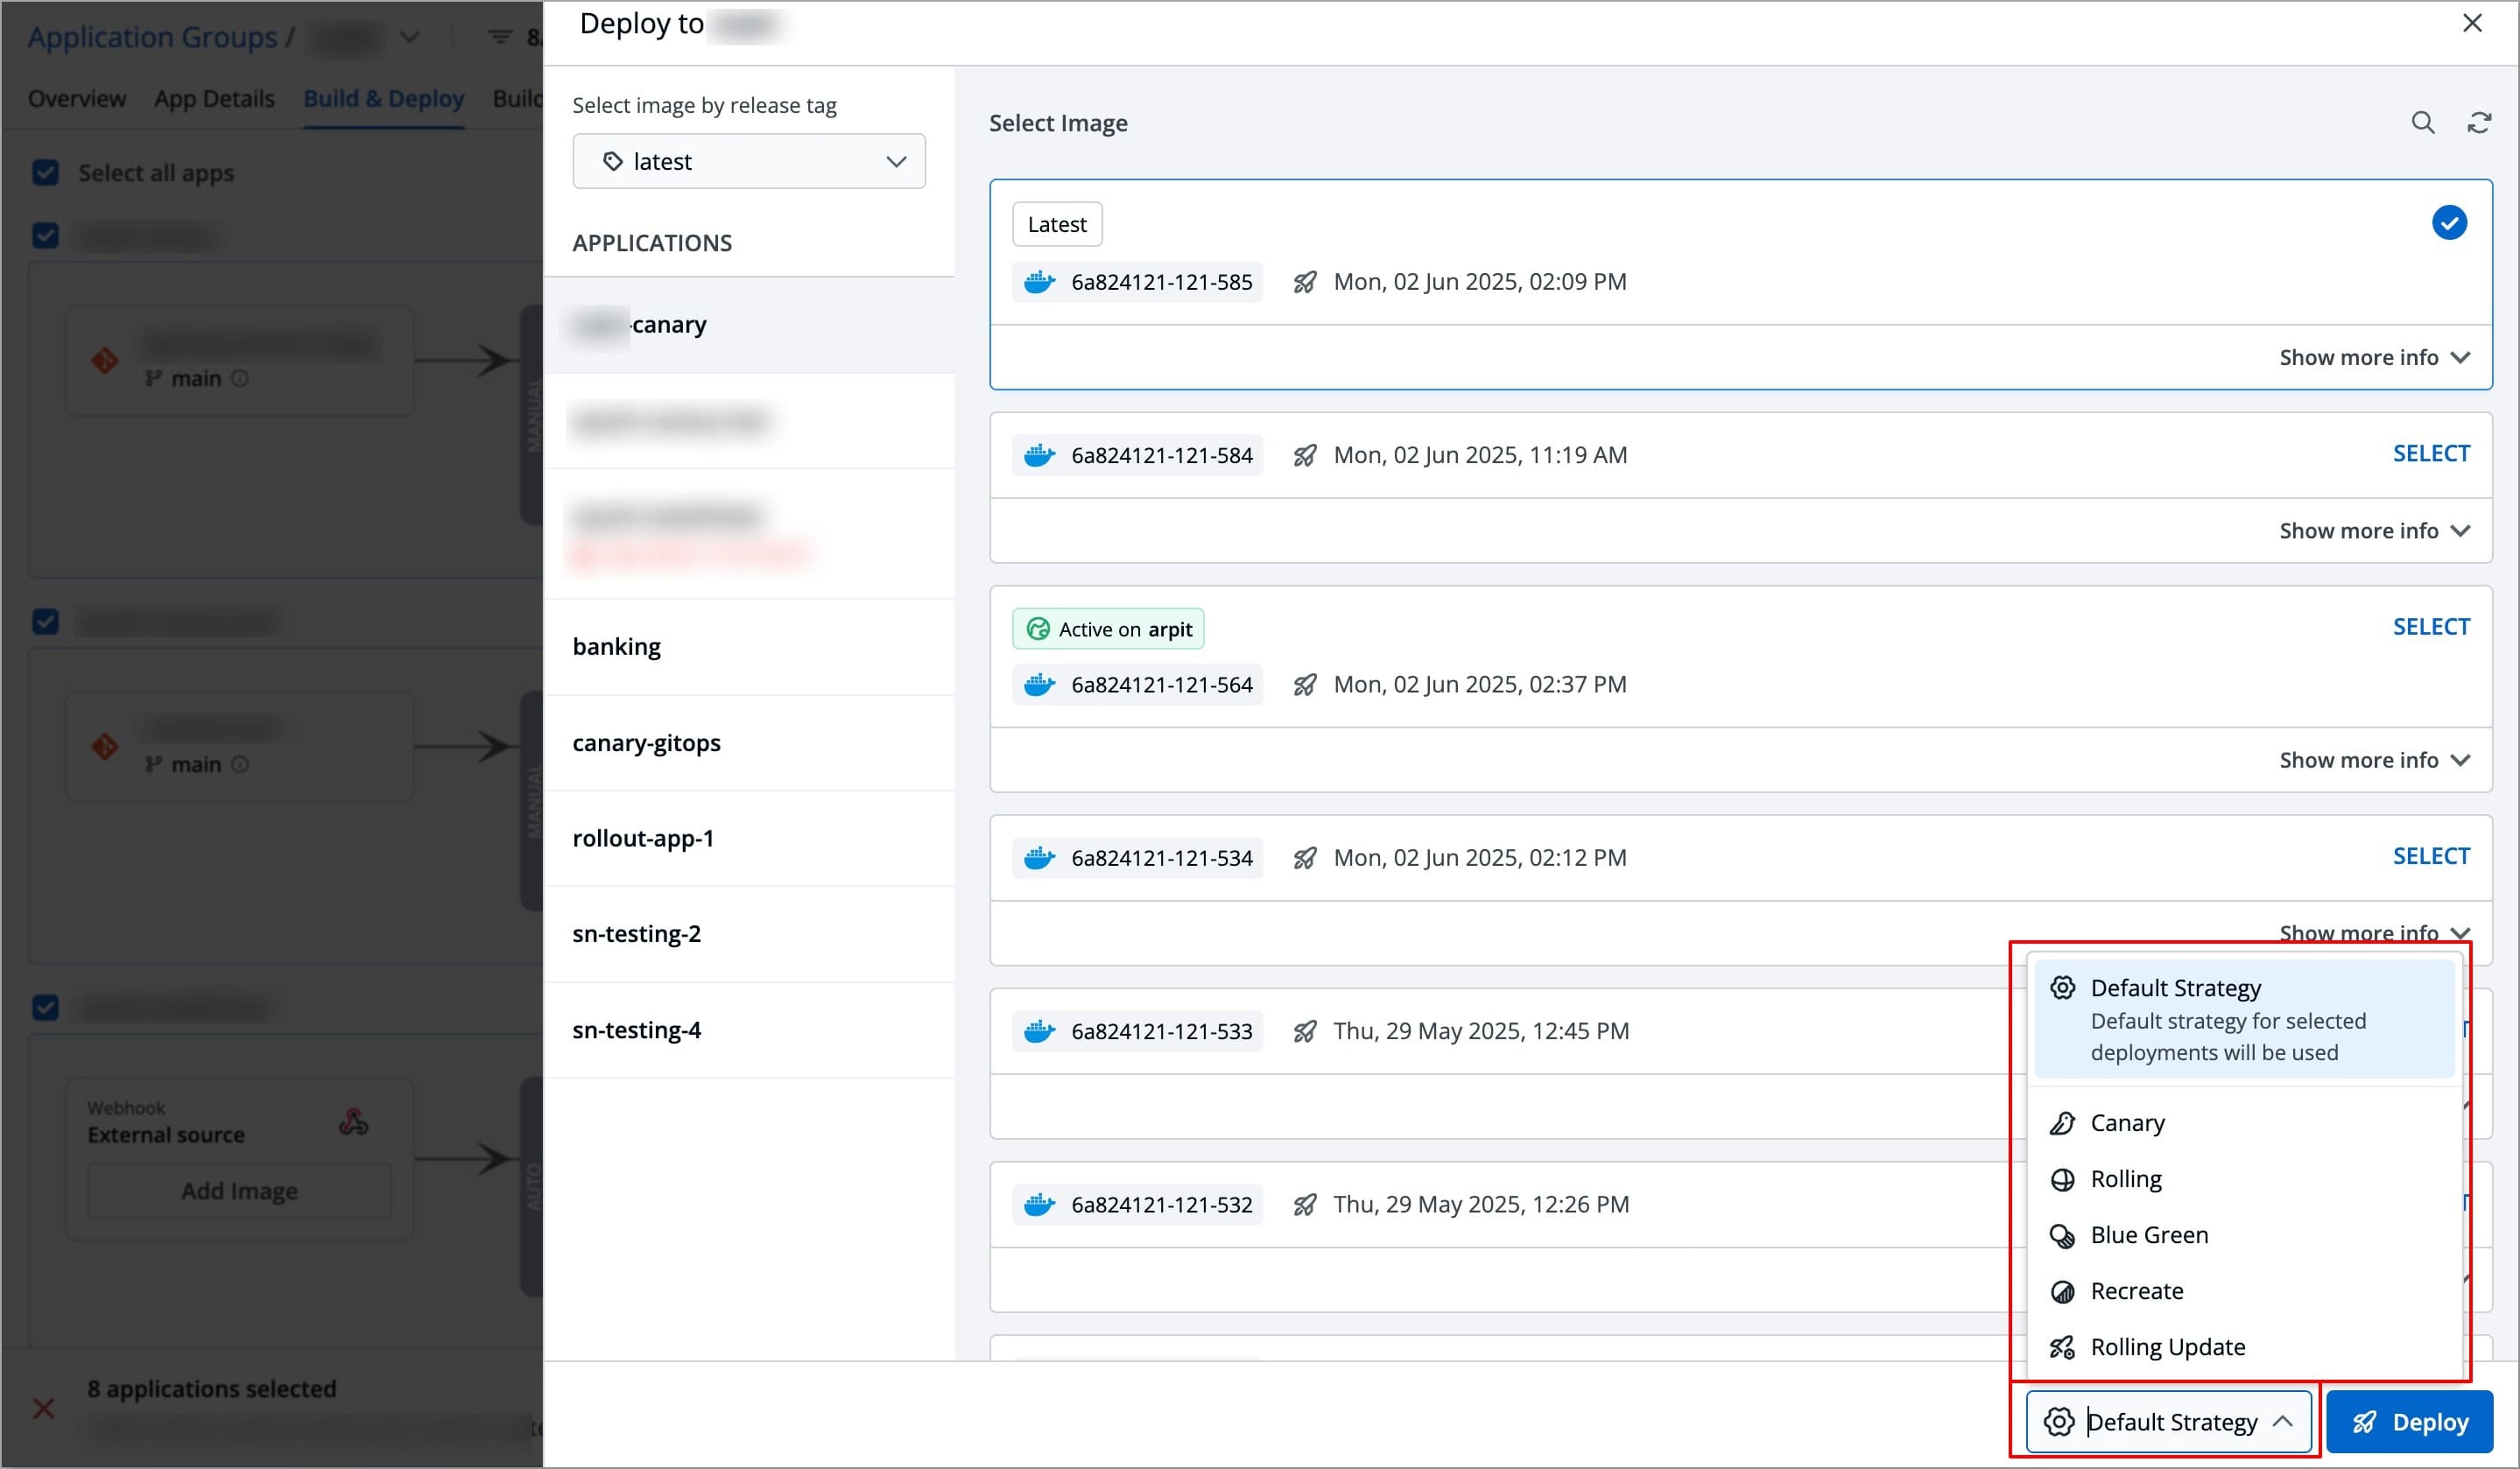This screenshot has width=2520, height=1469.
Task: Select the canary-gitops application
Action: click(x=646, y=743)
